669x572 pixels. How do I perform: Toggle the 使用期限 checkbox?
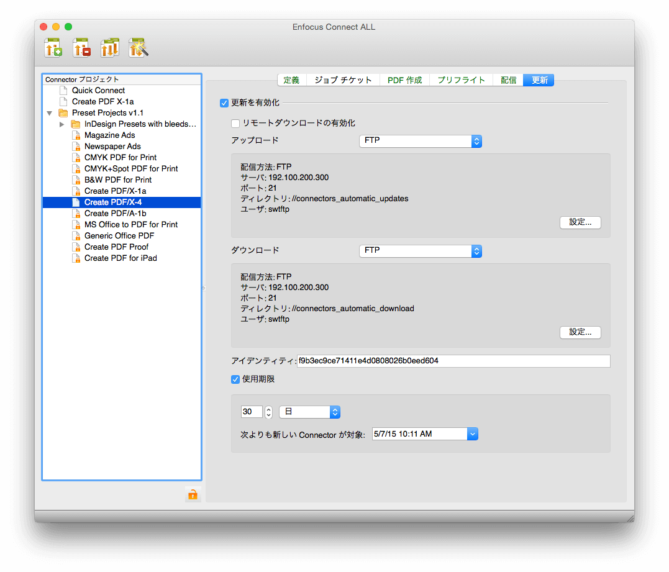click(x=235, y=379)
